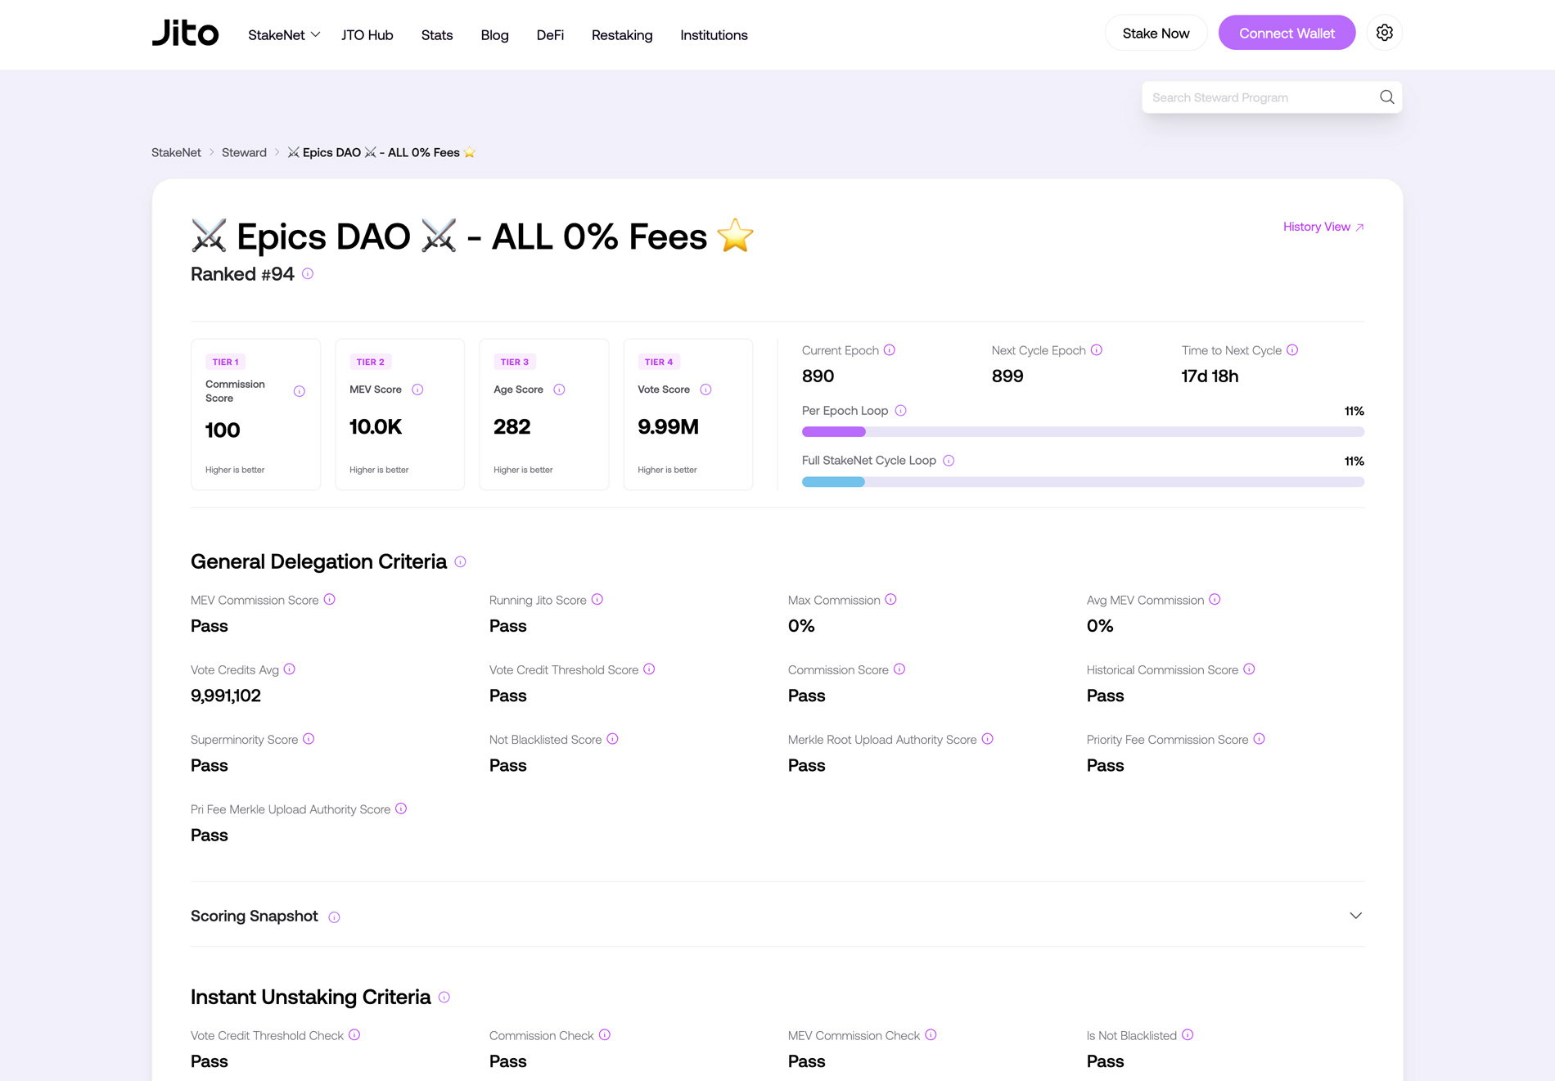View info icon next to Current Epoch
This screenshot has width=1555, height=1081.
pos(889,349)
